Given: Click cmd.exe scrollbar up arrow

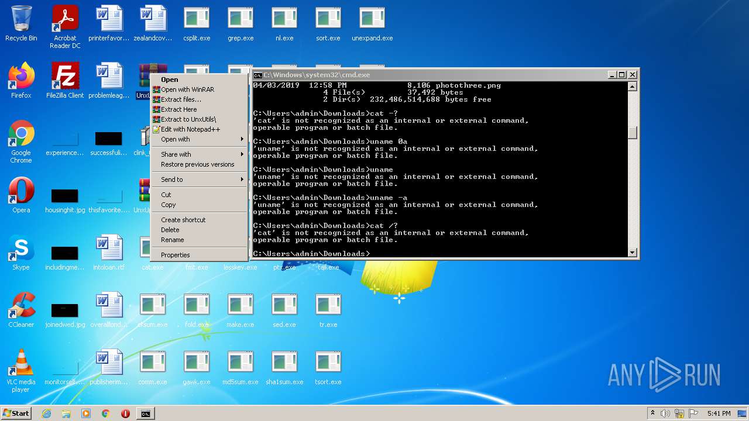Looking at the screenshot, I should pyautogui.click(x=632, y=87).
